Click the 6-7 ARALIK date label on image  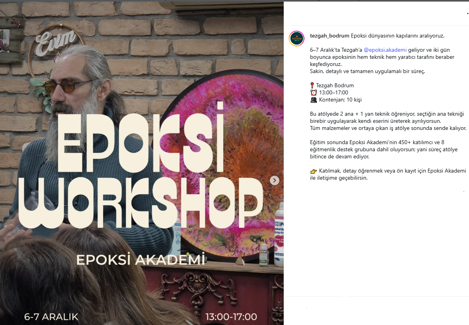click(x=51, y=317)
